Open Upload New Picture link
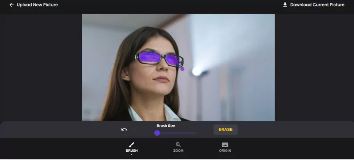 (x=37, y=5)
